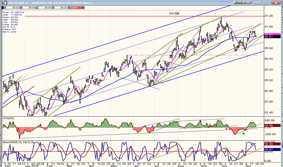Select the L field showing 26.81
The width and height of the screenshot is (283, 167).
coord(44,8)
